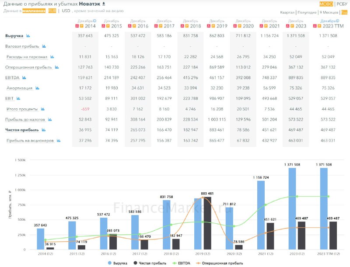Click the Прибыль до налогов label

point(25,119)
